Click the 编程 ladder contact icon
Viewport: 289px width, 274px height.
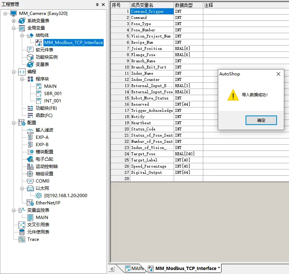click(x=22, y=72)
